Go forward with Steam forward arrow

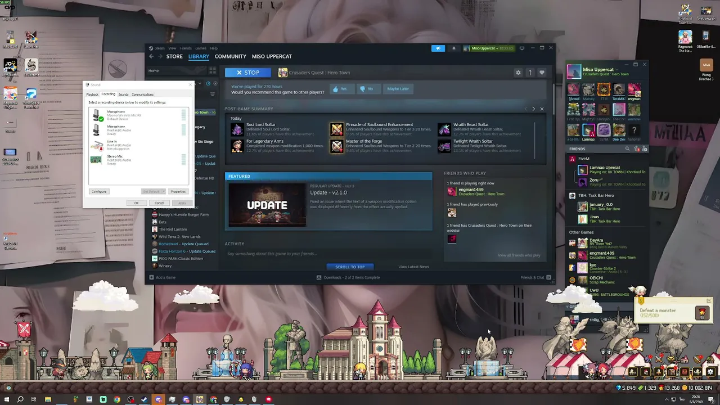click(160, 56)
